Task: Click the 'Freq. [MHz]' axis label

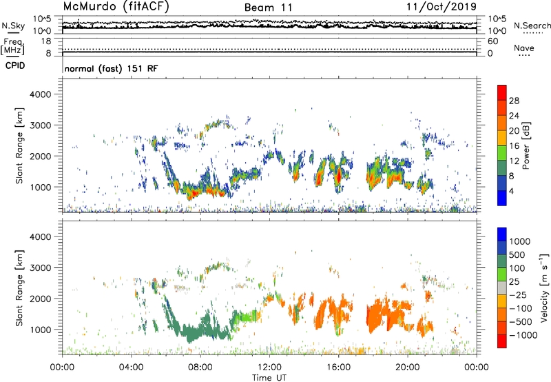Action: 12,47
